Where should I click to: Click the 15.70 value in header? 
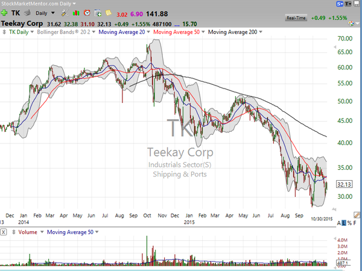[x=189, y=24]
